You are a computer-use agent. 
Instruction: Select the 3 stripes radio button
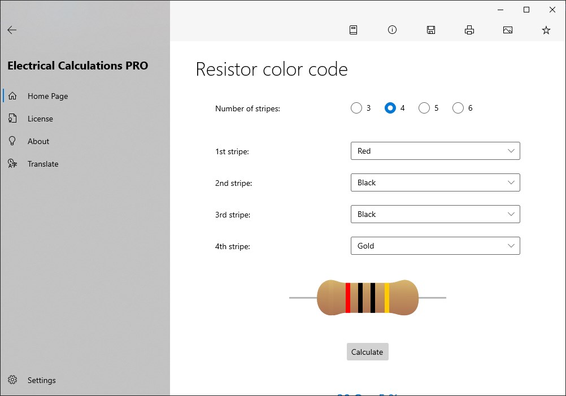click(x=356, y=108)
